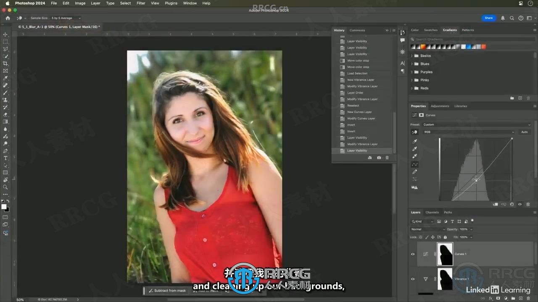
Task: Delete the adjustment layer from Properties panel
Action: (x=528, y=204)
